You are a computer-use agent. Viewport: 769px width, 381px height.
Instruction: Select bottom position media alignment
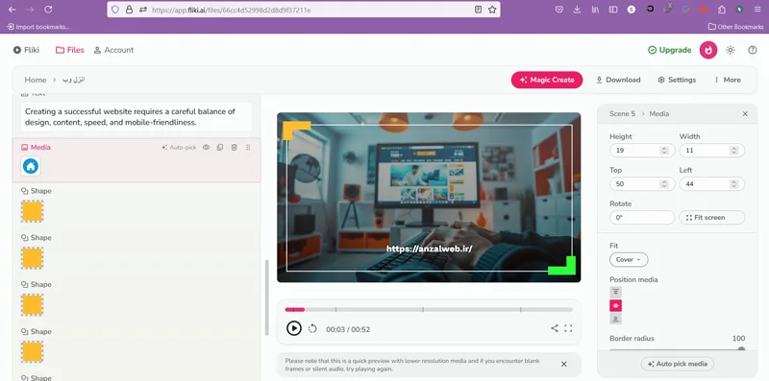615,319
